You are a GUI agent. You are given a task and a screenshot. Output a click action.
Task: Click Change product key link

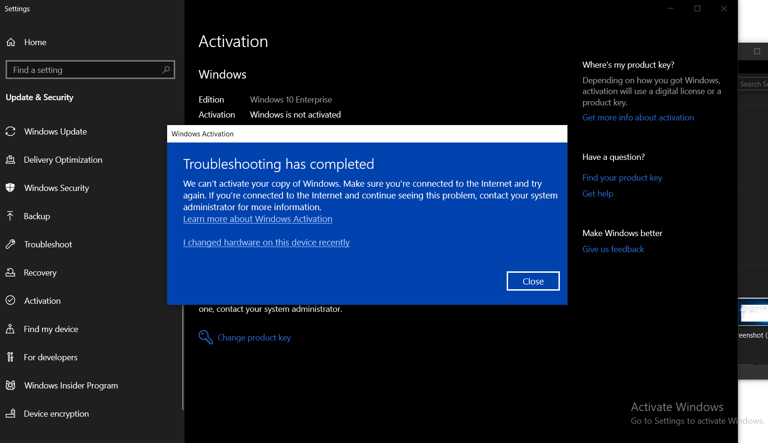click(x=254, y=338)
